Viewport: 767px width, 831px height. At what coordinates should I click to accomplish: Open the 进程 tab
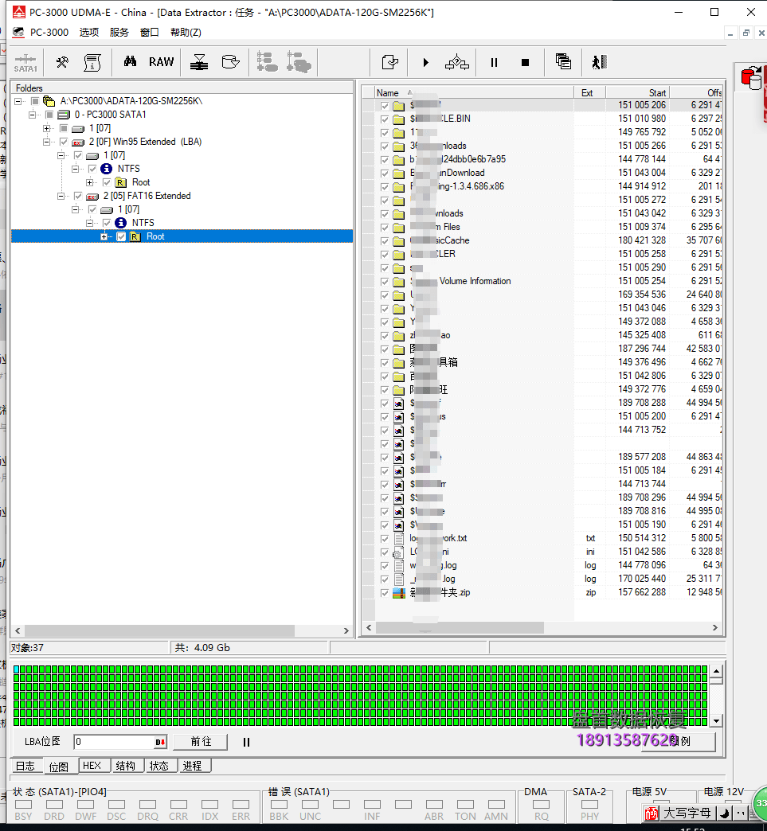click(193, 766)
